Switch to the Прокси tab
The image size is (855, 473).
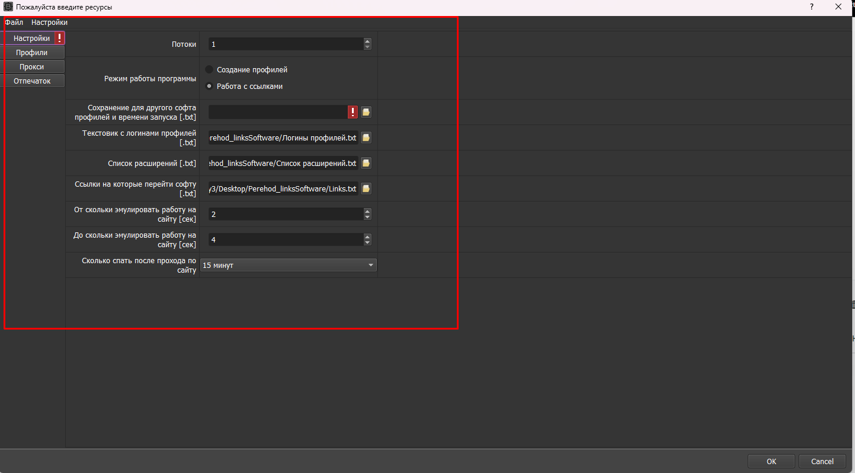[x=32, y=67]
